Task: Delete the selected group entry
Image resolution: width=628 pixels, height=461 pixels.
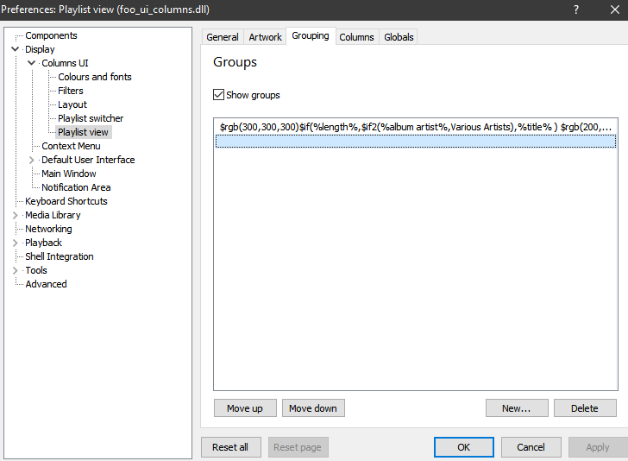Action: point(584,408)
